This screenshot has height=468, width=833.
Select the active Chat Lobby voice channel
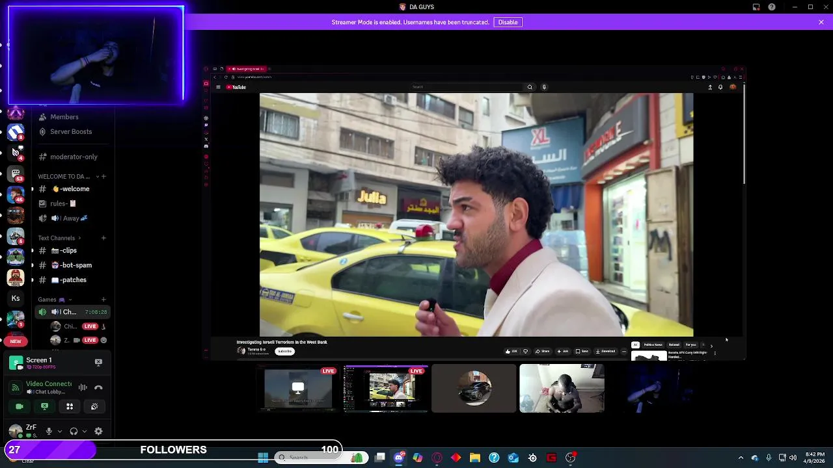point(72,312)
